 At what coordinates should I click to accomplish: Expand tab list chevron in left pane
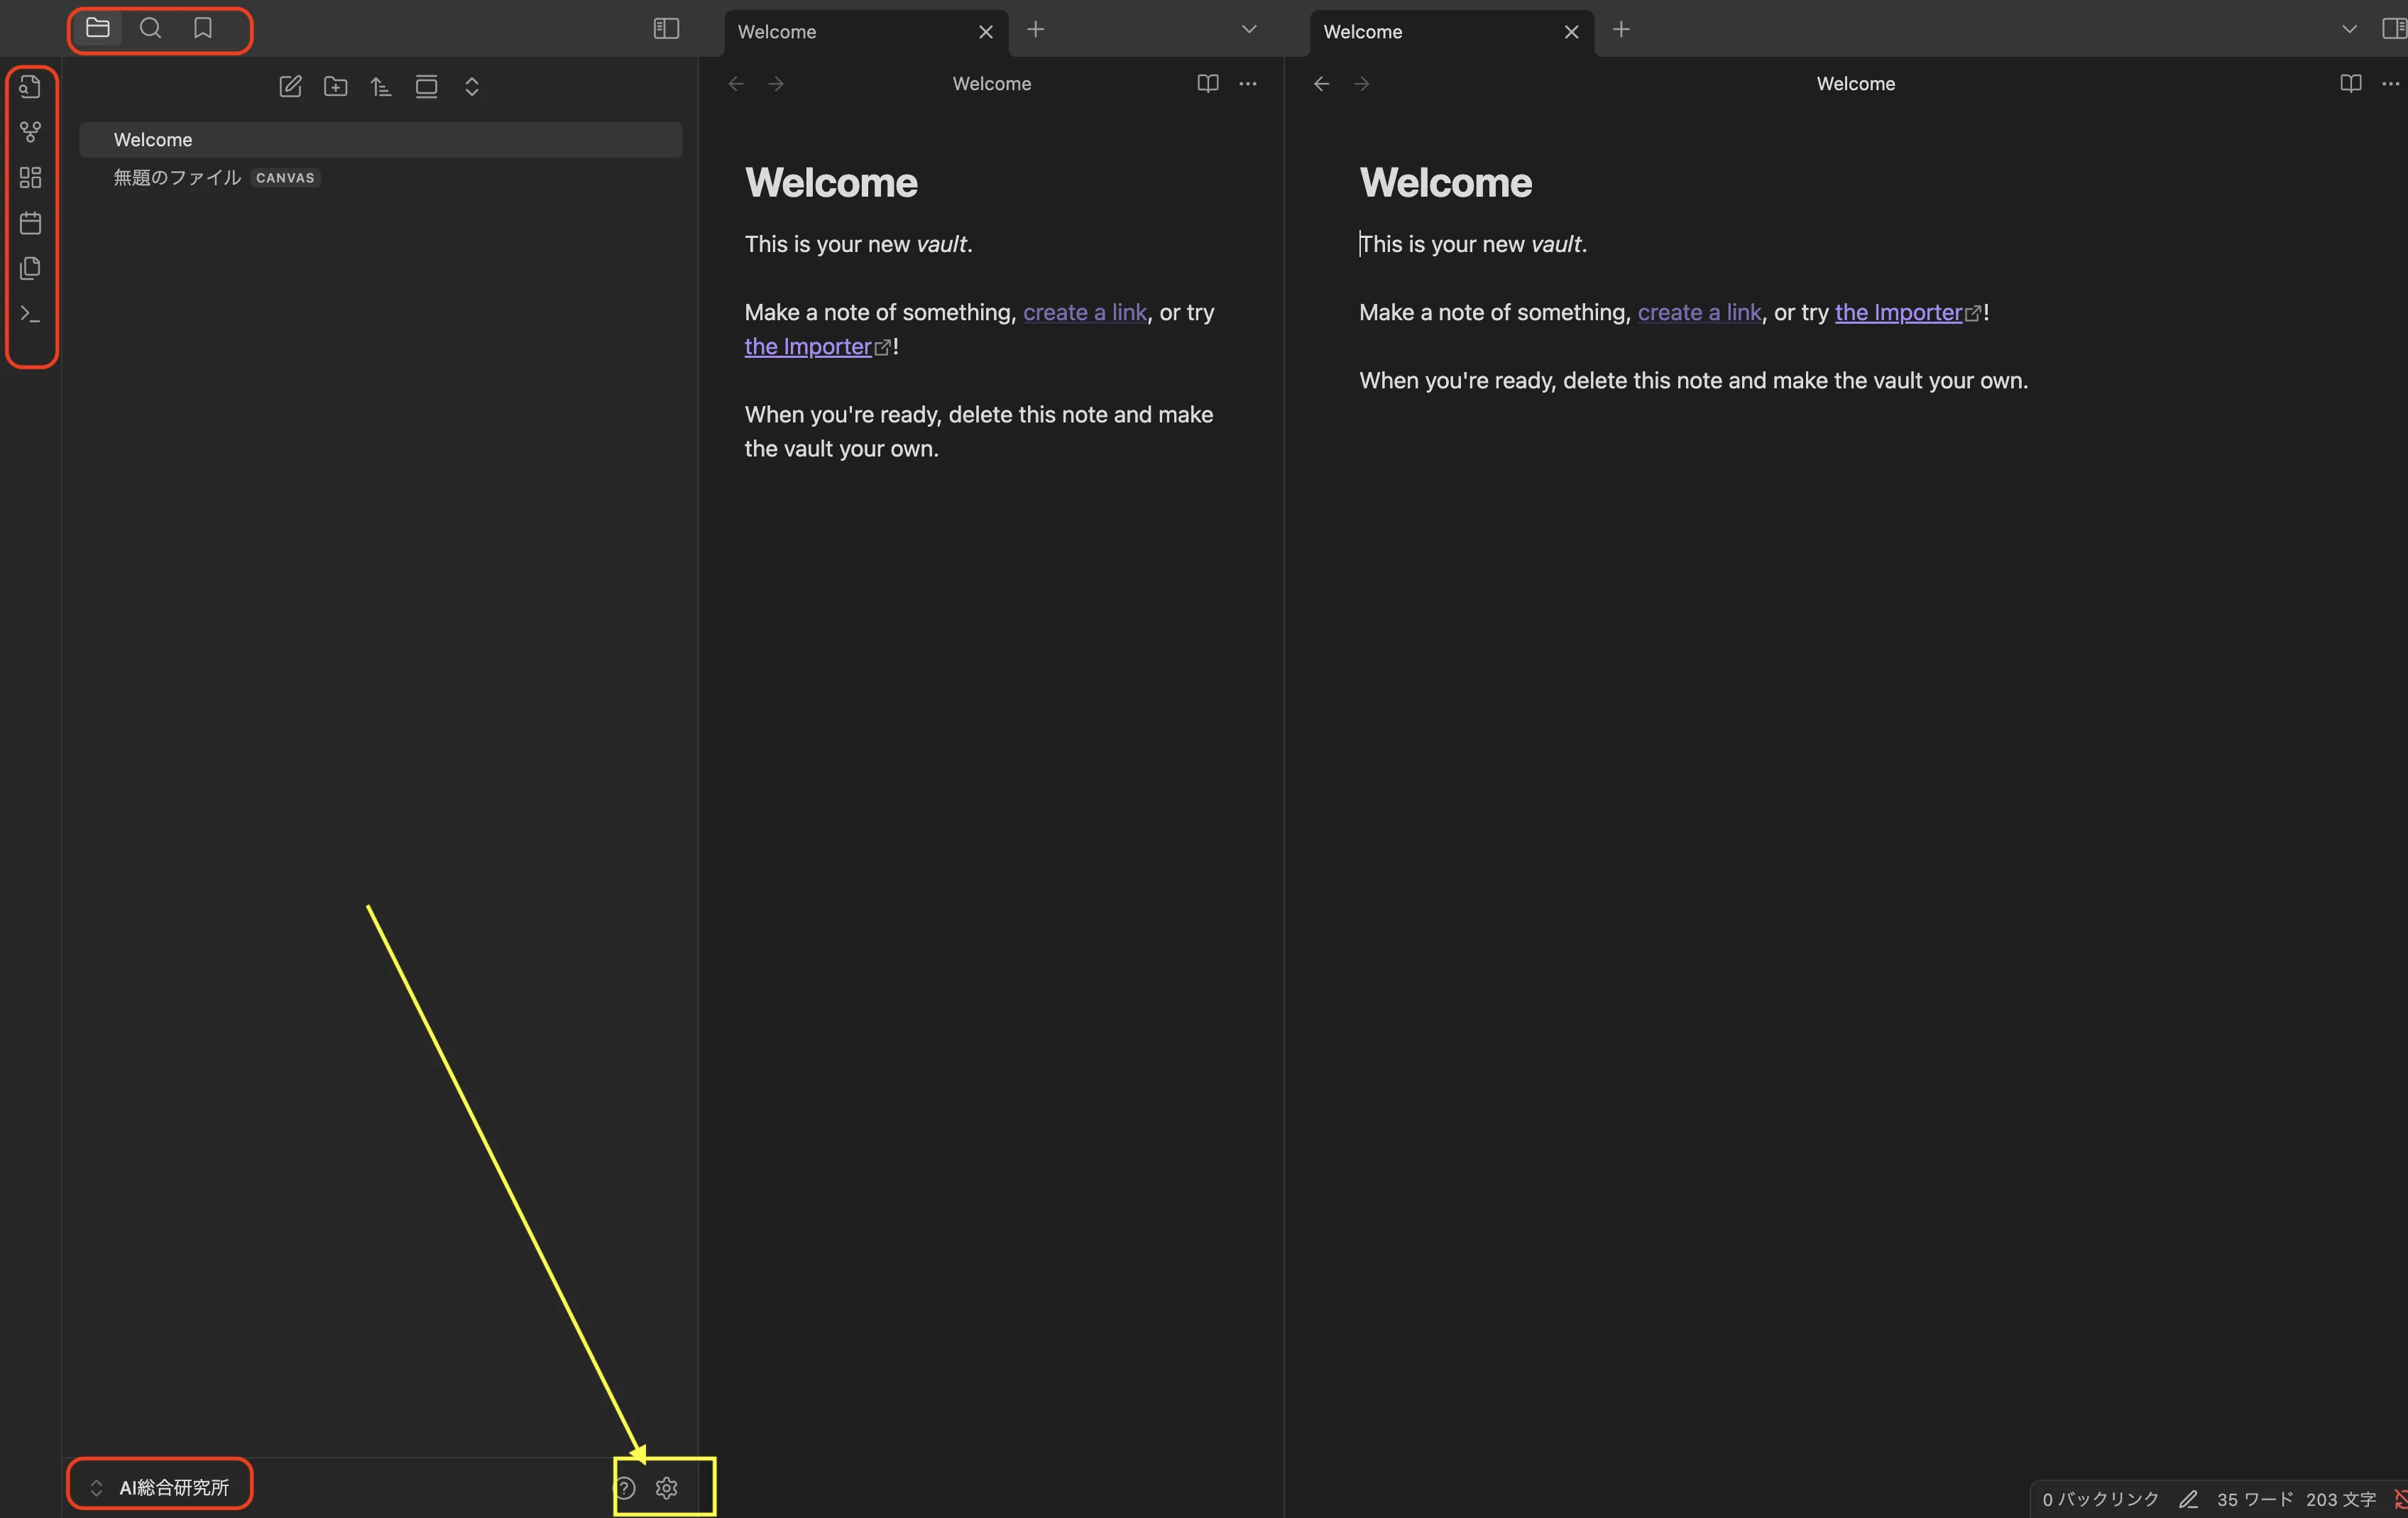pos(1249,29)
